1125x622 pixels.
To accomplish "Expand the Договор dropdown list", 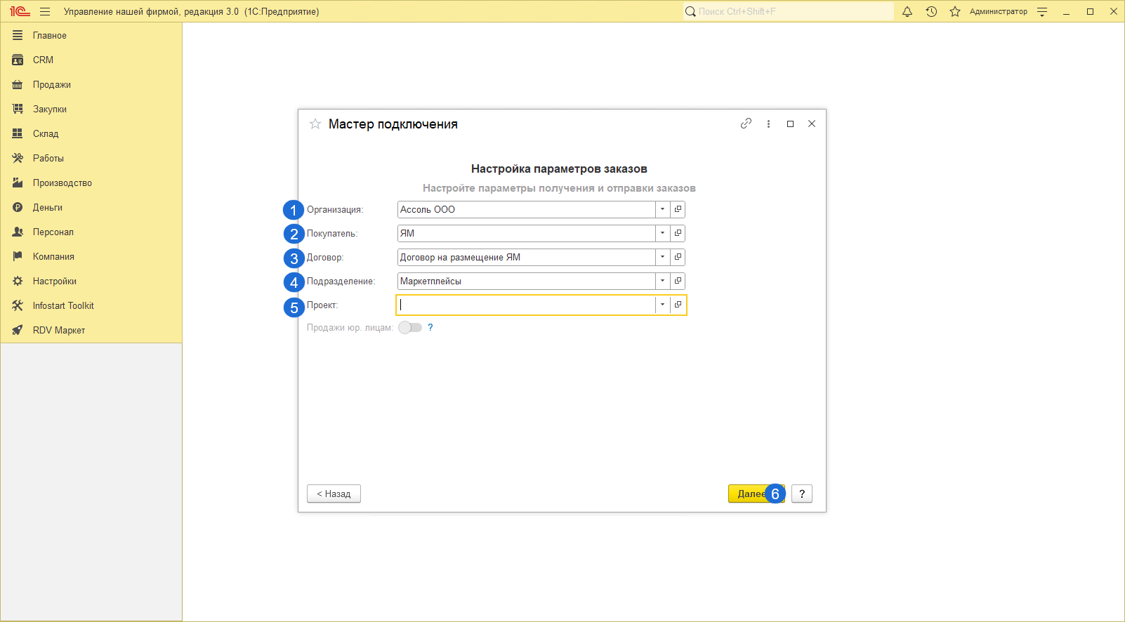I will 662,257.
